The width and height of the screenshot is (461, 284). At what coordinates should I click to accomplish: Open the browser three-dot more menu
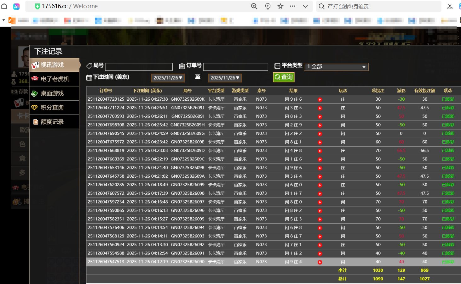pyautogui.click(x=292, y=6)
